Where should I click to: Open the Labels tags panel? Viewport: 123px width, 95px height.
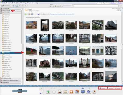click(118, 88)
